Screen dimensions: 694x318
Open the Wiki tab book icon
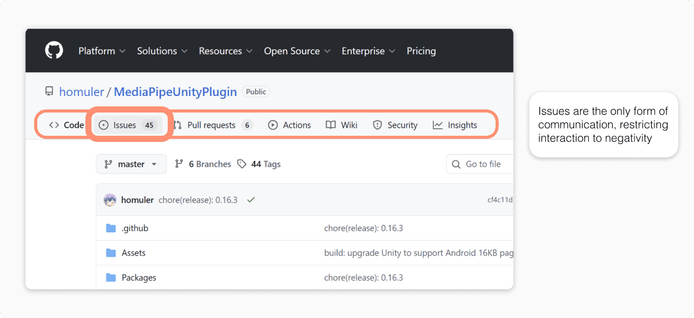click(x=330, y=125)
